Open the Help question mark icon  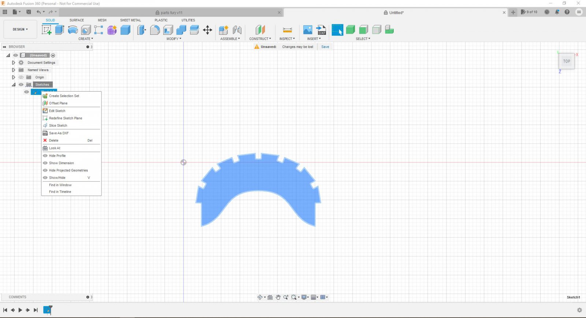click(567, 12)
